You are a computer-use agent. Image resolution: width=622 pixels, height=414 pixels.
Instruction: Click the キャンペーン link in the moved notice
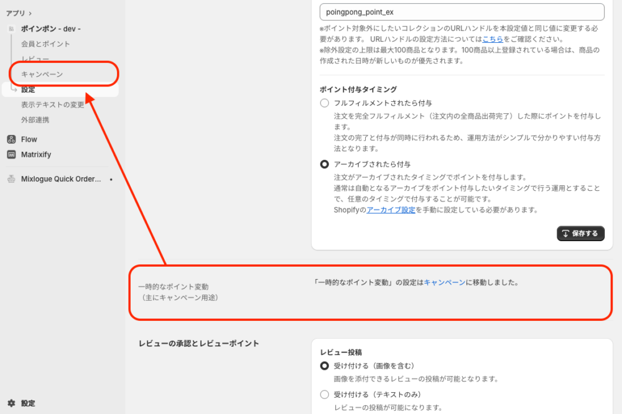[444, 282]
